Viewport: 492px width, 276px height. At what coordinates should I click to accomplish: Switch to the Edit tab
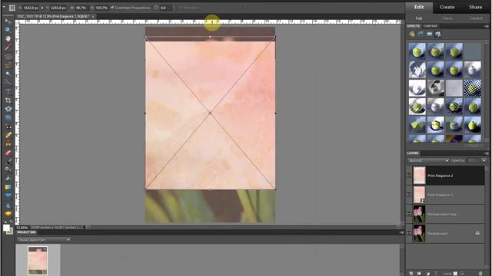click(x=419, y=7)
